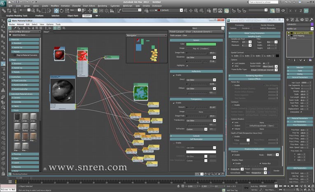The height and width of the screenshot is (192, 315).
Task: Expand Material Parameters rollout
Action: [299, 118]
